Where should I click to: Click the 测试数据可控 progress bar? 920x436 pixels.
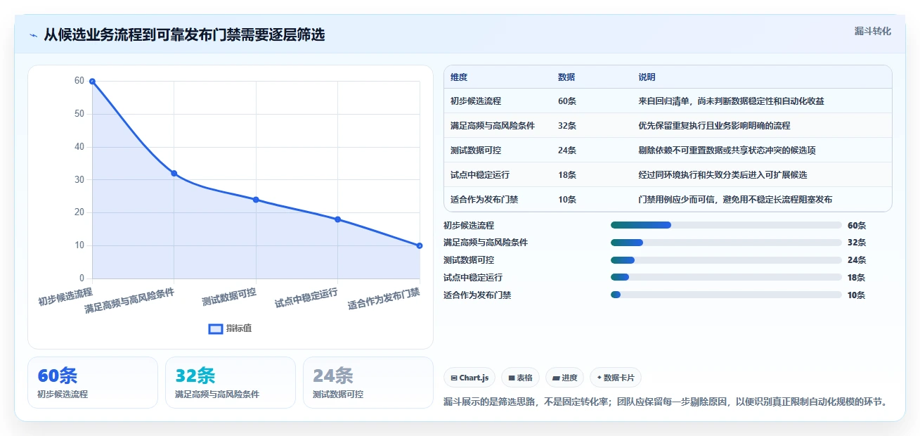click(x=726, y=260)
